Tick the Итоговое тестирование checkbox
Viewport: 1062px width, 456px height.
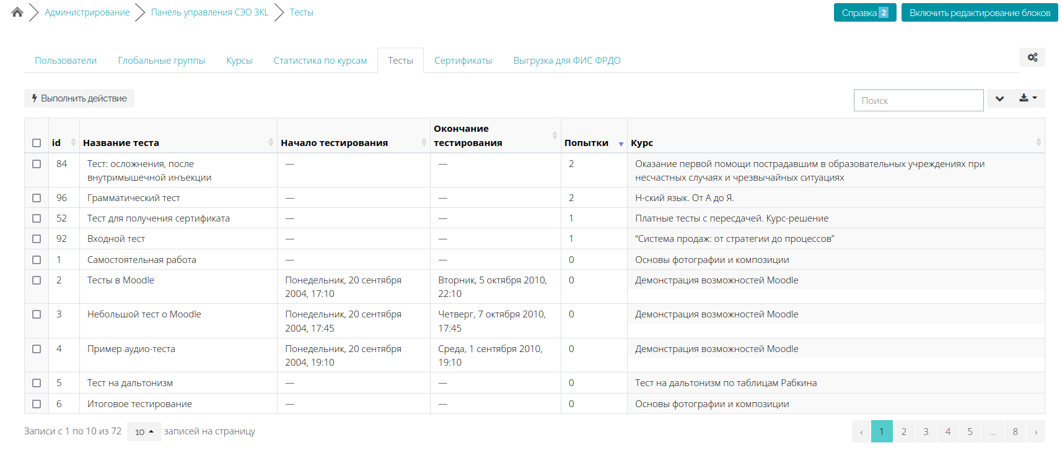(37, 404)
